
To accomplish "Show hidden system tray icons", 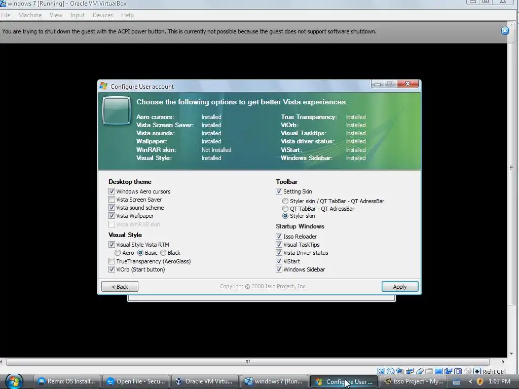I will coord(470,381).
